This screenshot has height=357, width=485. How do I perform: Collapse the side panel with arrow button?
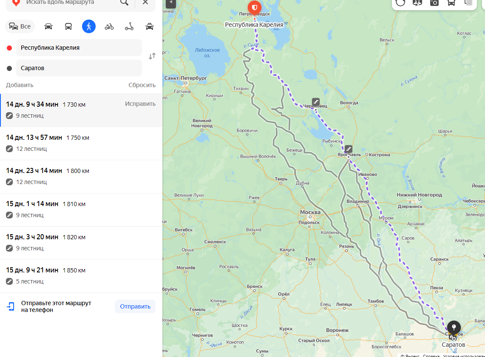click(x=171, y=3)
